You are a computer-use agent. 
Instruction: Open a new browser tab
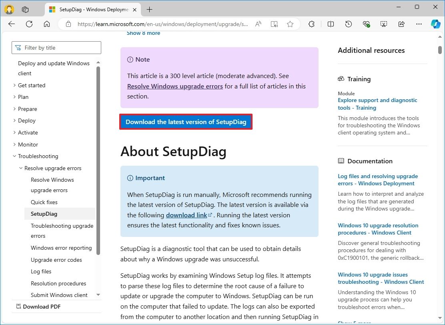[x=149, y=9]
